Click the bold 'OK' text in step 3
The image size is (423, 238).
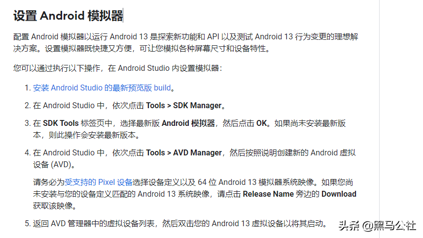261,123
